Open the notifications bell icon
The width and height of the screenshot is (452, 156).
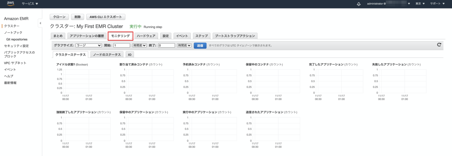coord(359,4)
